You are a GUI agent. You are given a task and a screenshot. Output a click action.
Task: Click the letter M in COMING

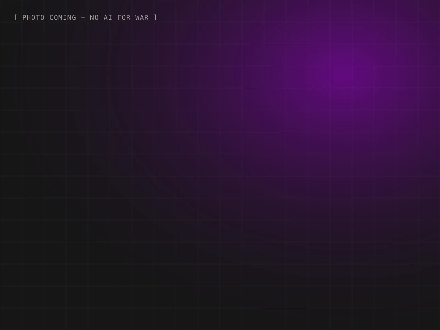(61, 18)
